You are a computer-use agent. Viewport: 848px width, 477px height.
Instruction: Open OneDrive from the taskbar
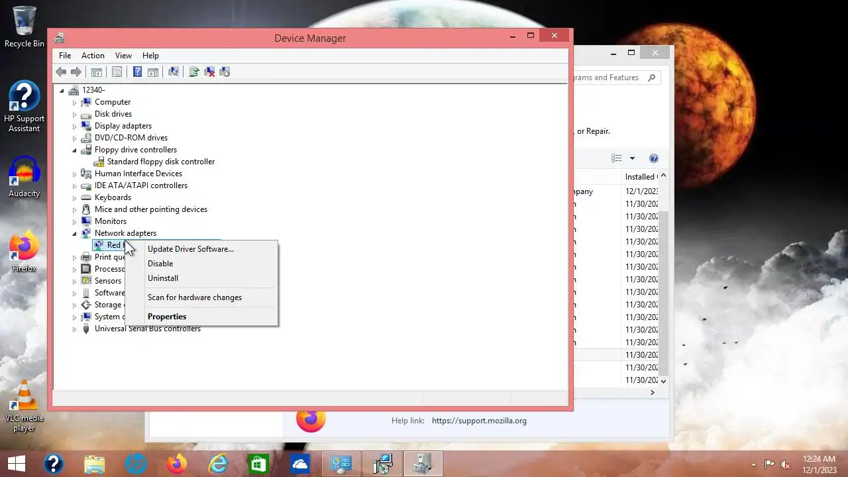[299, 464]
